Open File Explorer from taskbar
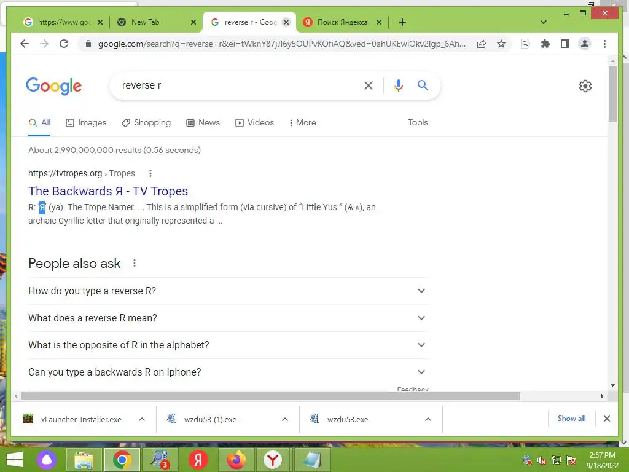The height and width of the screenshot is (472, 629). coord(84,460)
